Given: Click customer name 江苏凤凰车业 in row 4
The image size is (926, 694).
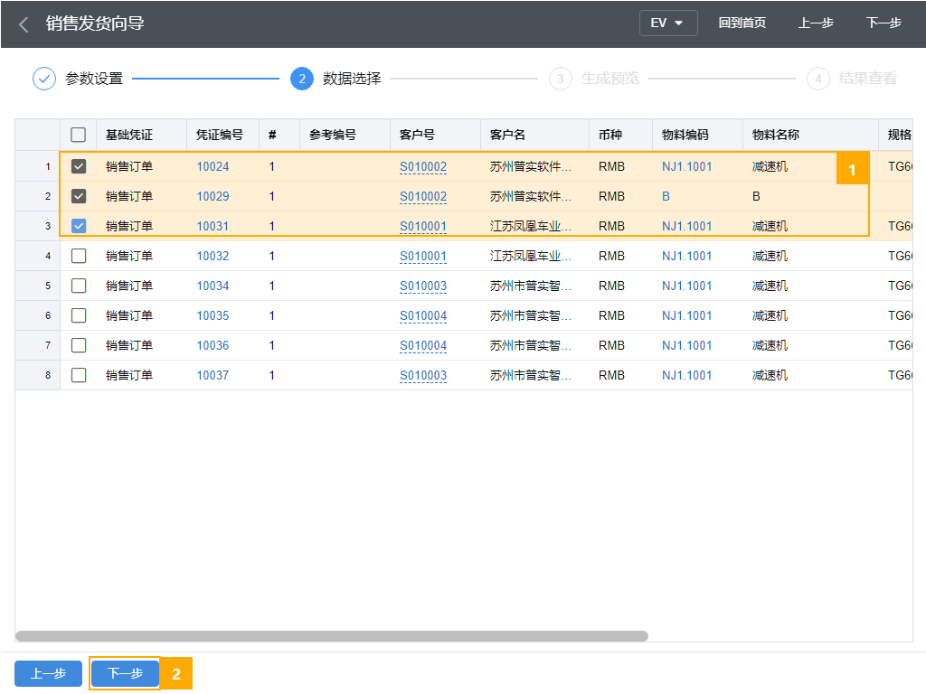Looking at the screenshot, I should pos(530,256).
